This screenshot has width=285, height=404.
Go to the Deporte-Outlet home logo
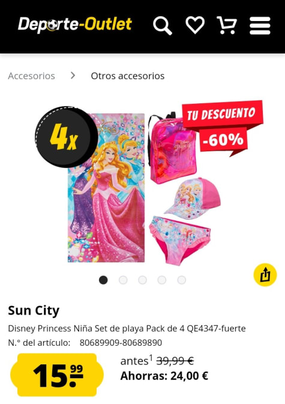pos(75,25)
